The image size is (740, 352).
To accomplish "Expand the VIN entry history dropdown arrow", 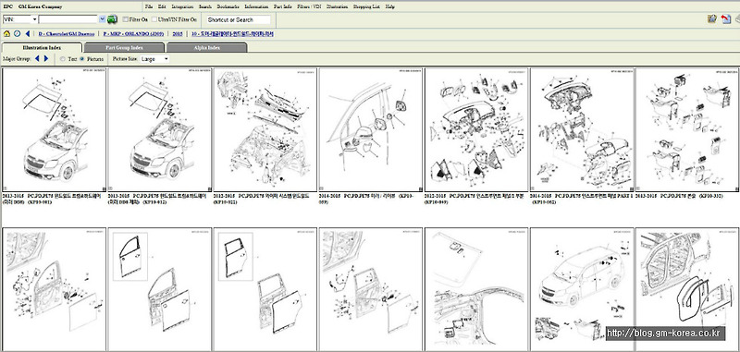I will [x=103, y=19].
